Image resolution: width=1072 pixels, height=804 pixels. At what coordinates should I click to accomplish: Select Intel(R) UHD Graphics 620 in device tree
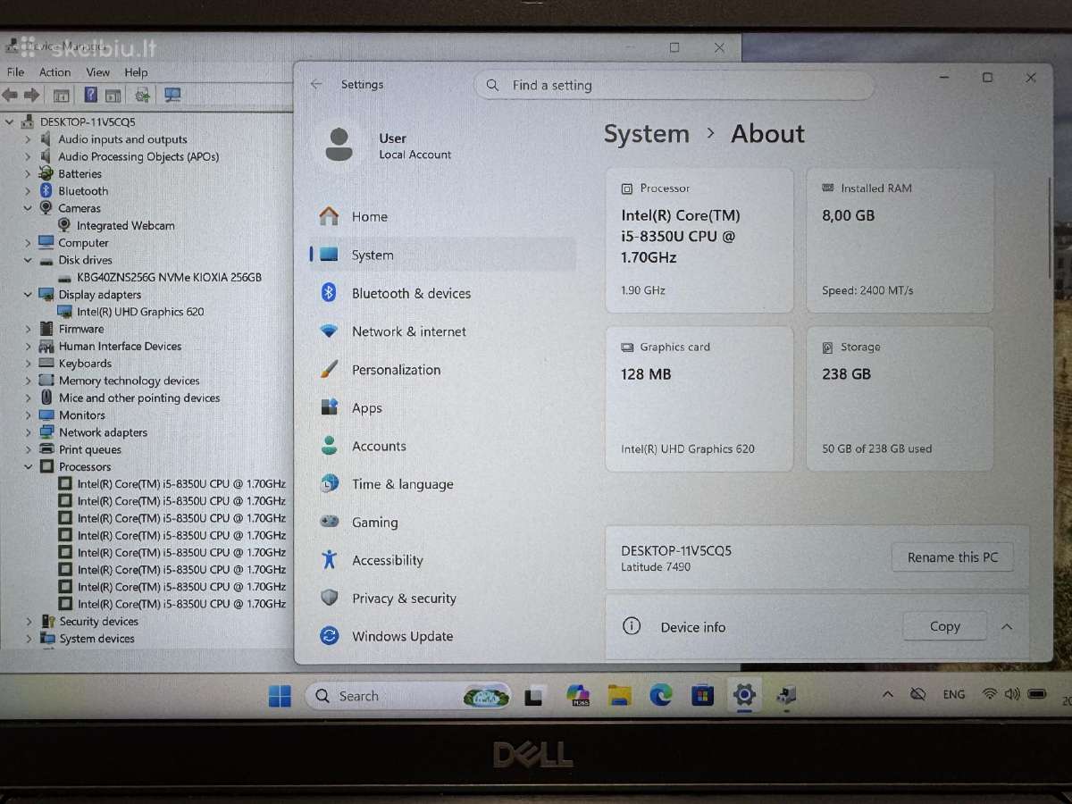click(140, 312)
